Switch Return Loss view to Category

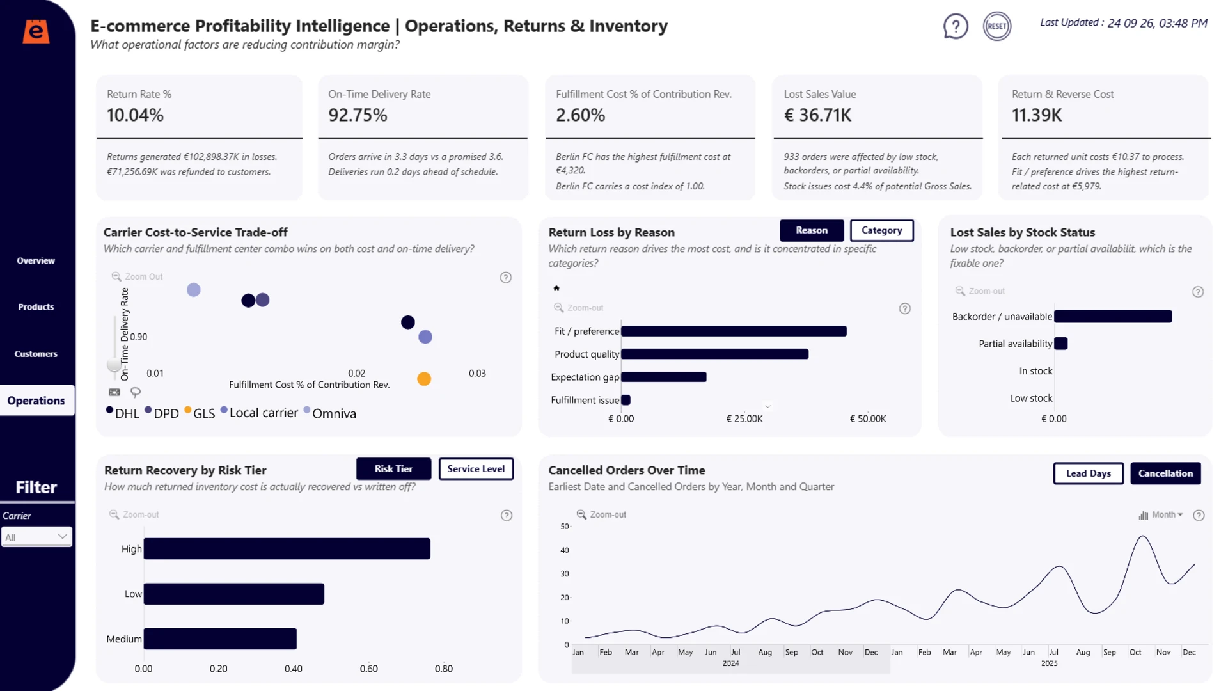tap(882, 230)
